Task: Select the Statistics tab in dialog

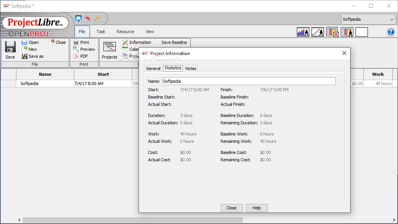Action: (173, 68)
